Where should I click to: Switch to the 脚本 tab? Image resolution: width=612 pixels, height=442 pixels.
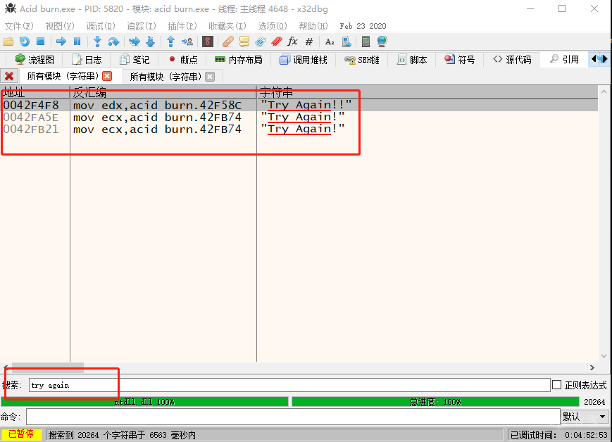412,60
